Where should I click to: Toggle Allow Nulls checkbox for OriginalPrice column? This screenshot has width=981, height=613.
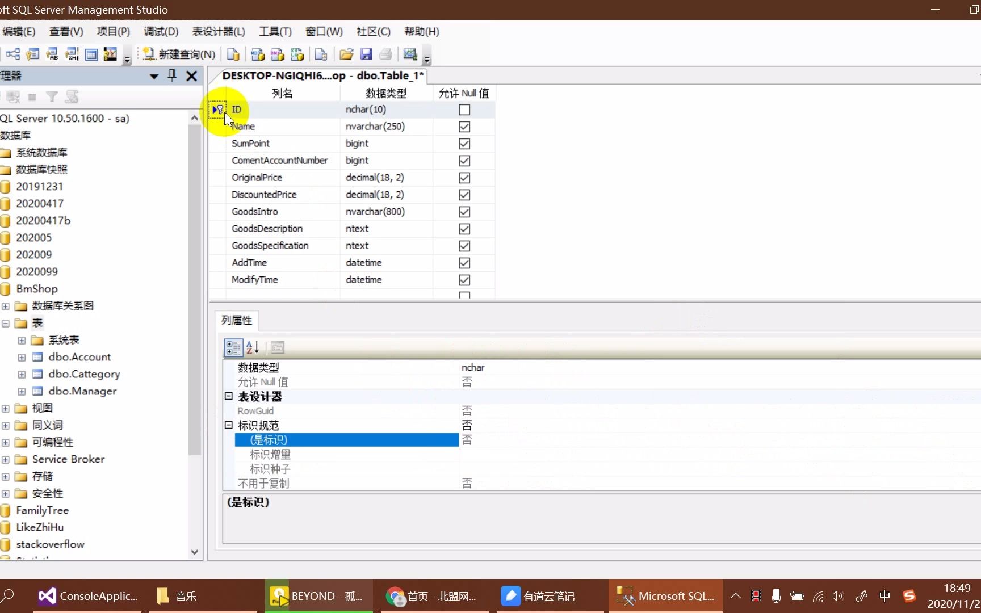point(464,178)
